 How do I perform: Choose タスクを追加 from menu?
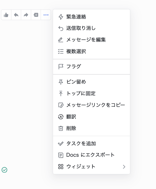(91, 144)
